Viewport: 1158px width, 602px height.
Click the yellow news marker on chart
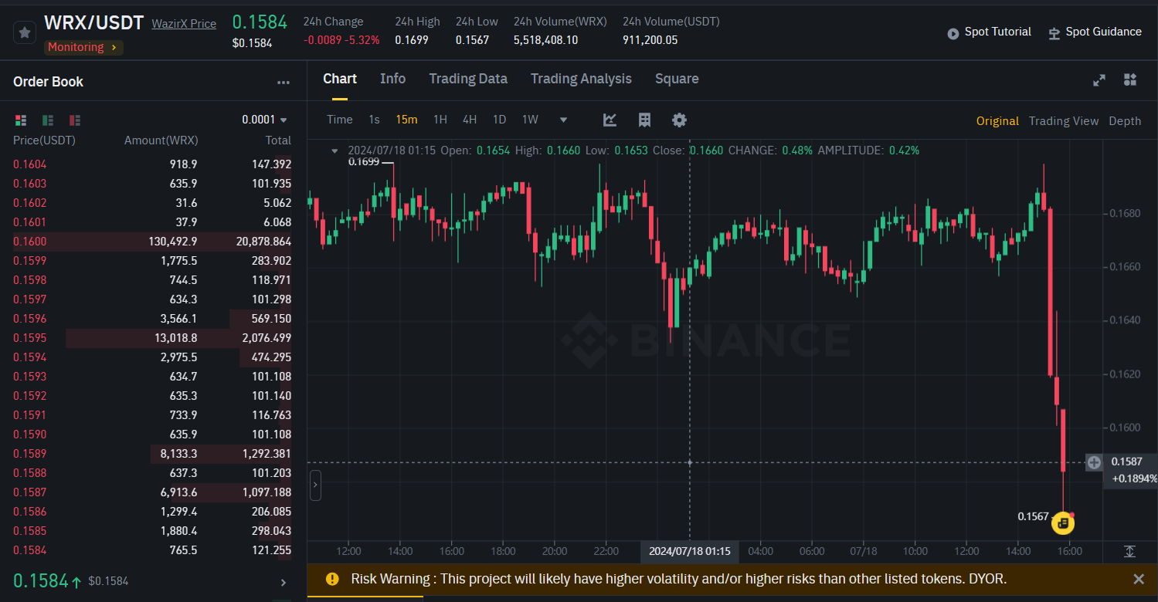click(1063, 523)
